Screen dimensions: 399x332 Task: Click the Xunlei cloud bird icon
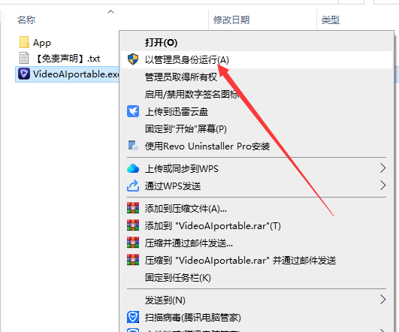click(x=133, y=111)
